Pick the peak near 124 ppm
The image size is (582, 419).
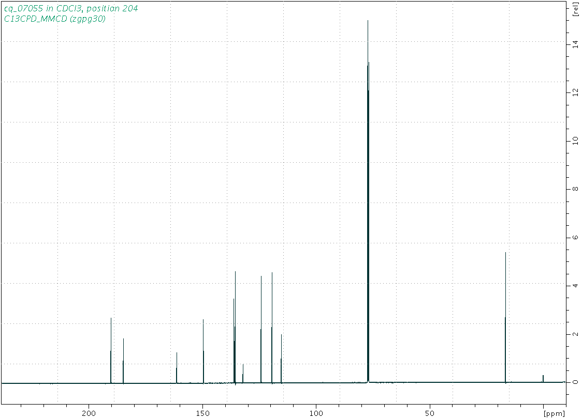(261, 329)
